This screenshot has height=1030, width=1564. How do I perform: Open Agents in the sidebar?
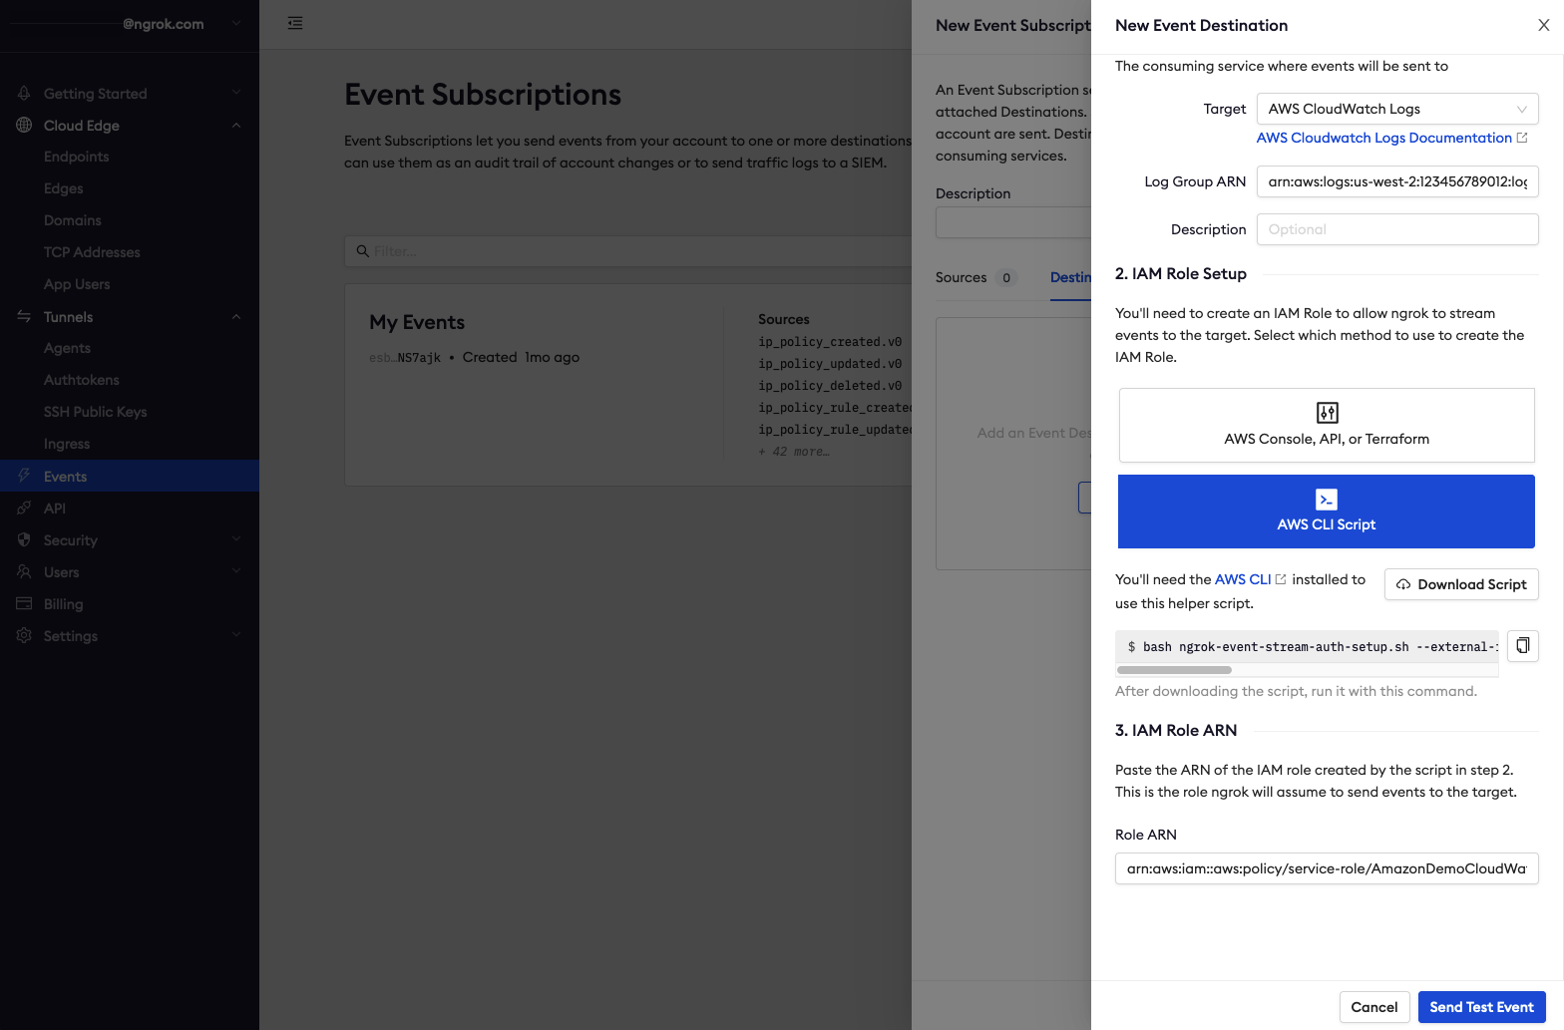(x=67, y=348)
